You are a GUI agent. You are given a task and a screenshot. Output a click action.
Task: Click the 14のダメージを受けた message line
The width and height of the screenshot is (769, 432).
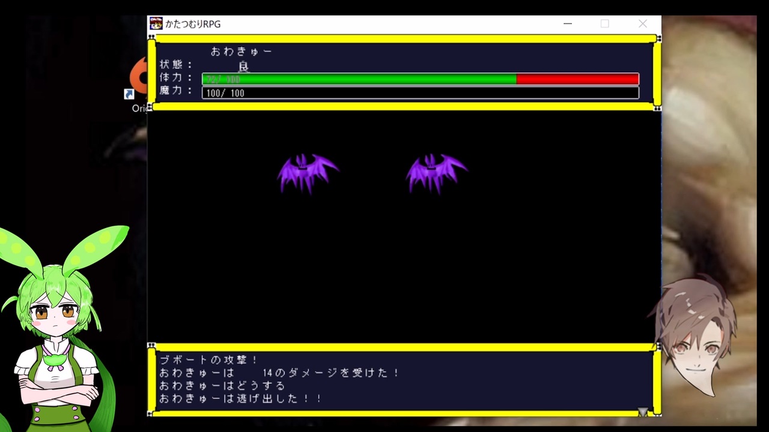coord(280,373)
